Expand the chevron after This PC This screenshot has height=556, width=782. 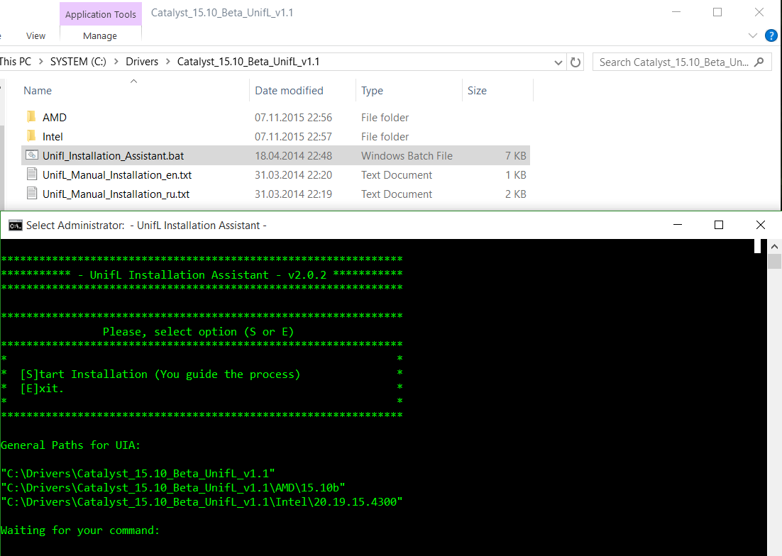[40, 61]
